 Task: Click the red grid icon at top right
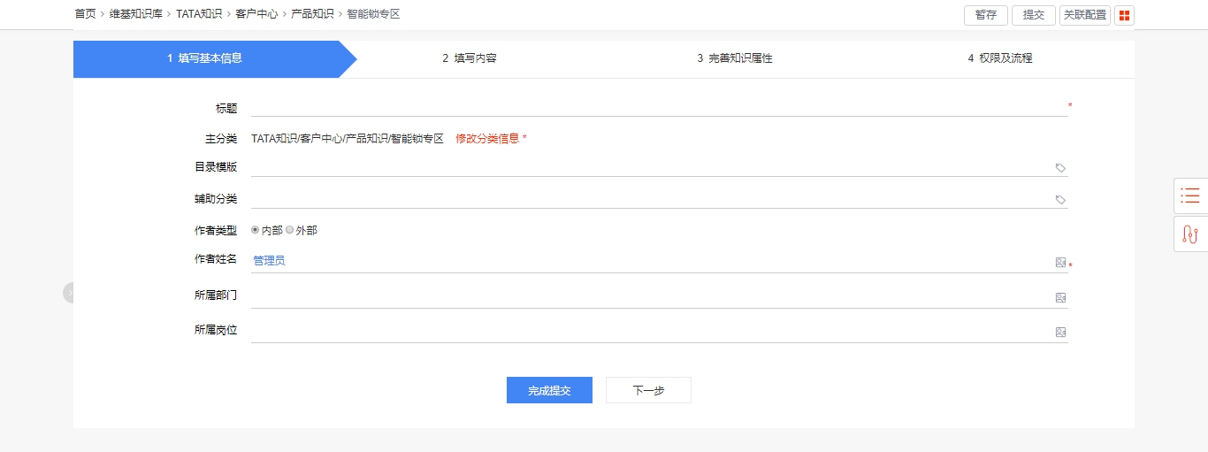pyautogui.click(x=1124, y=15)
